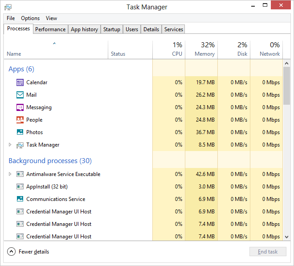Sort by the Disk column header
The width and height of the screenshot is (294, 266).
234,50
